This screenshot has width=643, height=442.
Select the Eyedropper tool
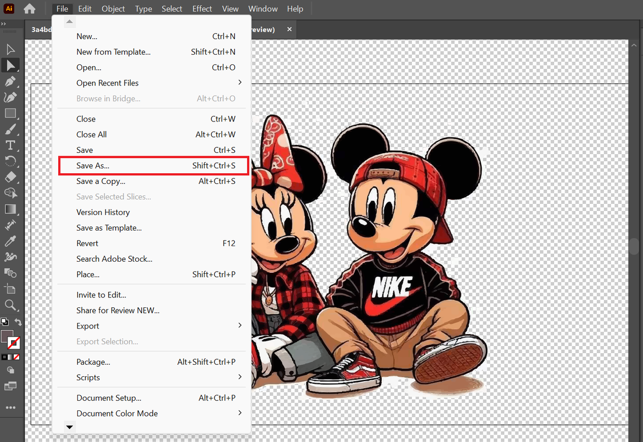pos(10,242)
